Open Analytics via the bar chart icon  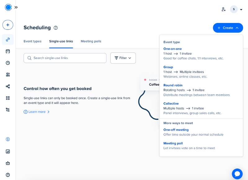point(8,151)
